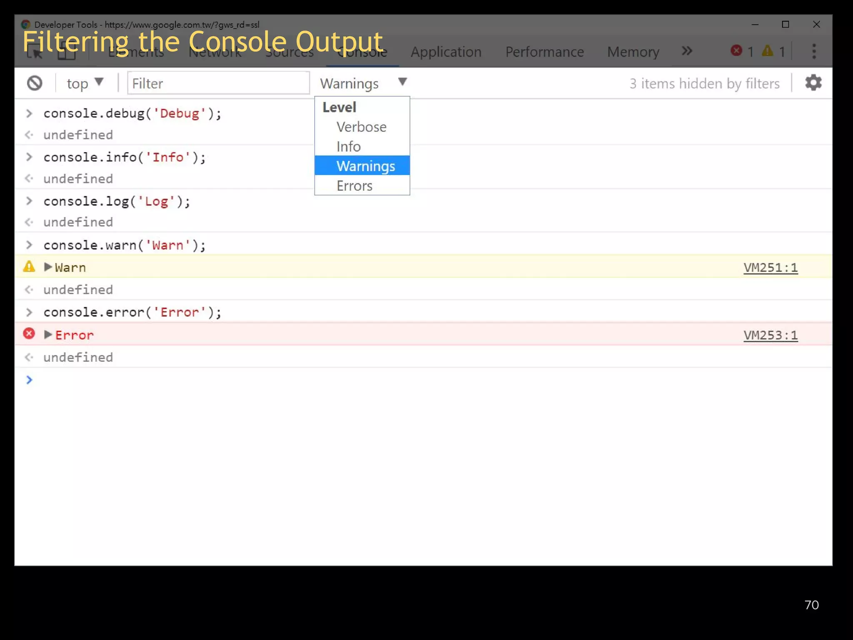
Task: Open the top execution context dropdown
Action: pyautogui.click(x=85, y=83)
